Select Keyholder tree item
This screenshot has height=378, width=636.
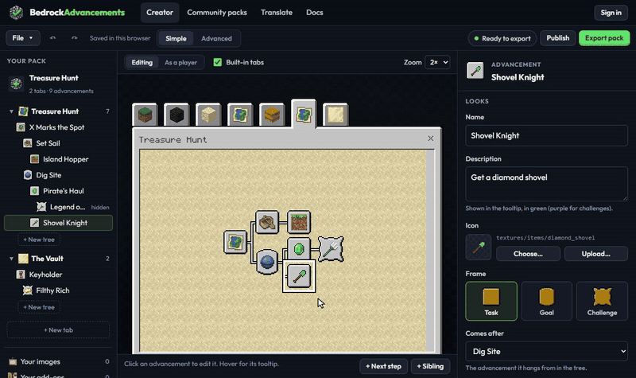point(58,275)
